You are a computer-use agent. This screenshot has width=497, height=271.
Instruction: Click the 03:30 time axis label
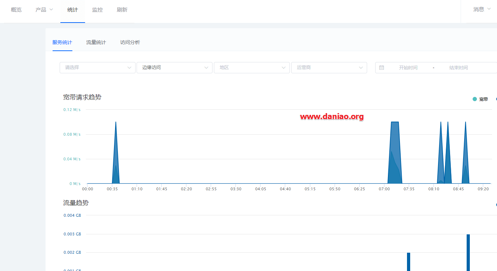236,189
